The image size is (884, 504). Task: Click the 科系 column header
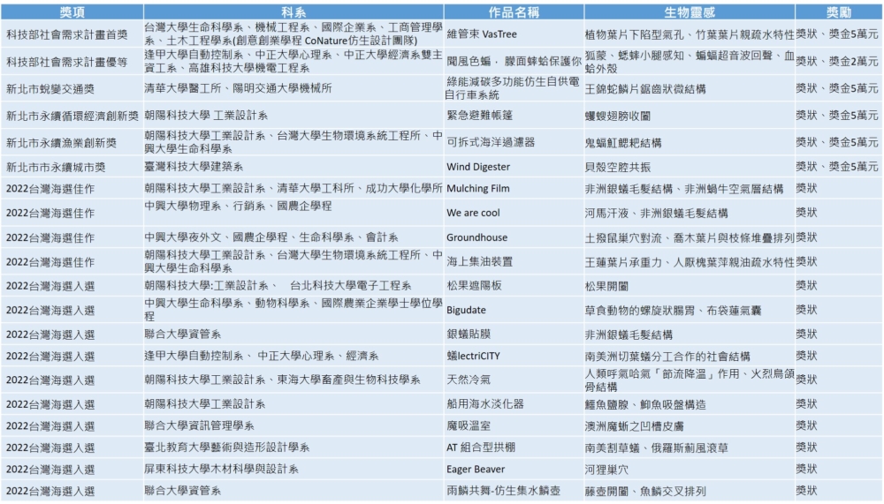click(x=293, y=11)
